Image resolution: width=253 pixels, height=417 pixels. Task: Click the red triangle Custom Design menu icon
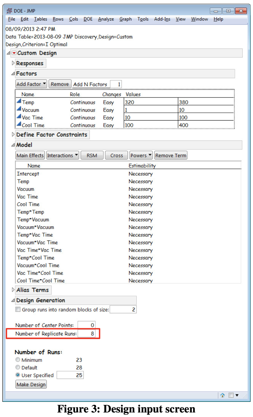pyautogui.click(x=14, y=53)
